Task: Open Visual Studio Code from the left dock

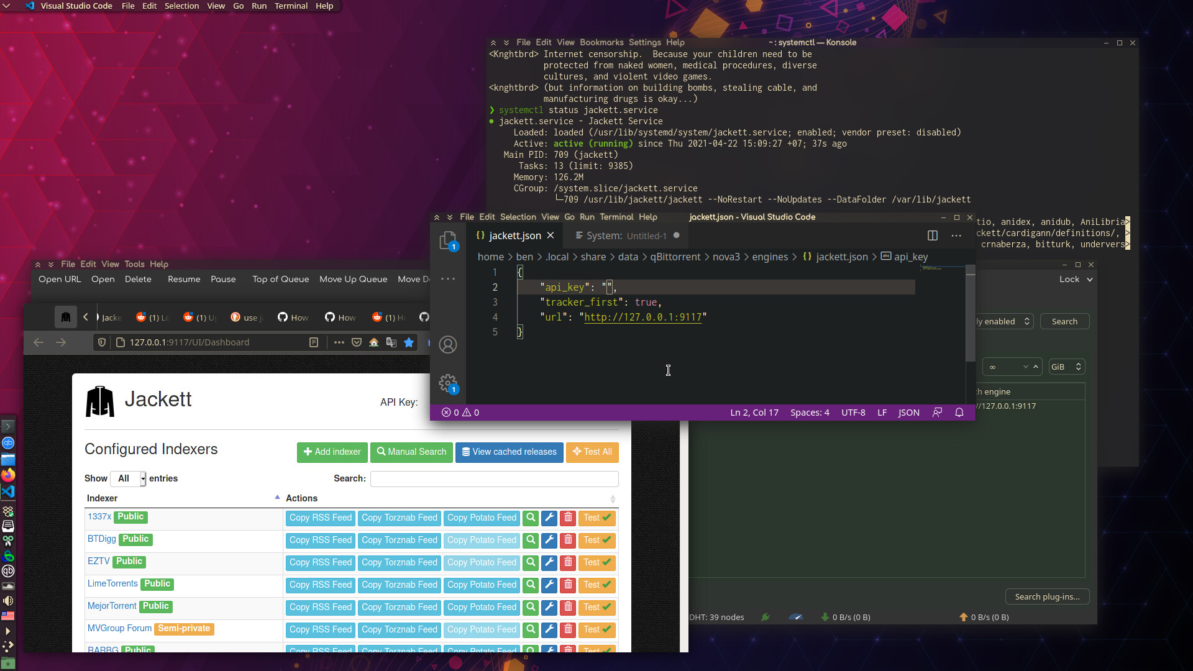Action: click(x=8, y=491)
